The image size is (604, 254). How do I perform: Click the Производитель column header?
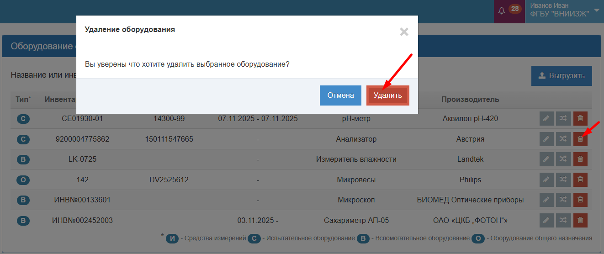tap(470, 99)
